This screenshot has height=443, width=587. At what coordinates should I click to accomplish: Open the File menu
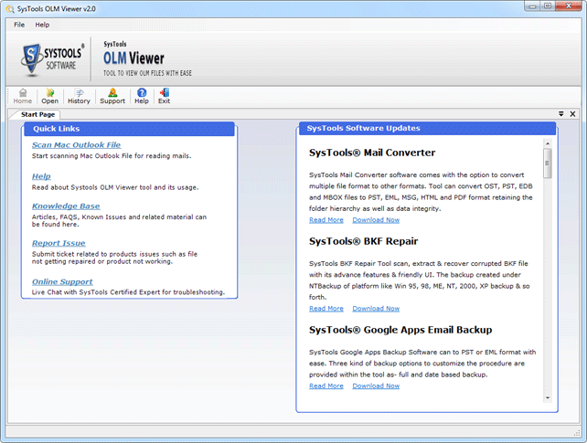(19, 25)
